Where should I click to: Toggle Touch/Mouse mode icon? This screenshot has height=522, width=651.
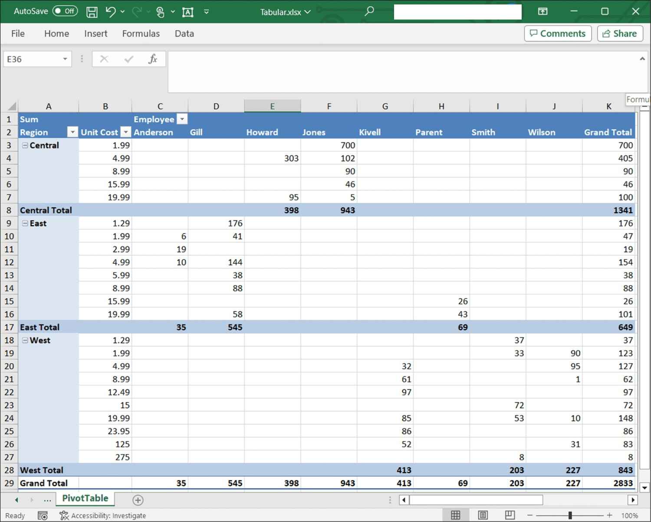click(x=160, y=12)
